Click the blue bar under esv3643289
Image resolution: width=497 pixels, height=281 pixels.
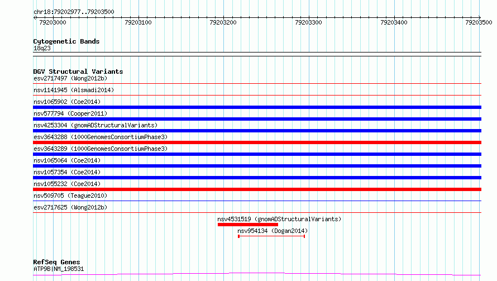pyautogui.click(x=257, y=154)
